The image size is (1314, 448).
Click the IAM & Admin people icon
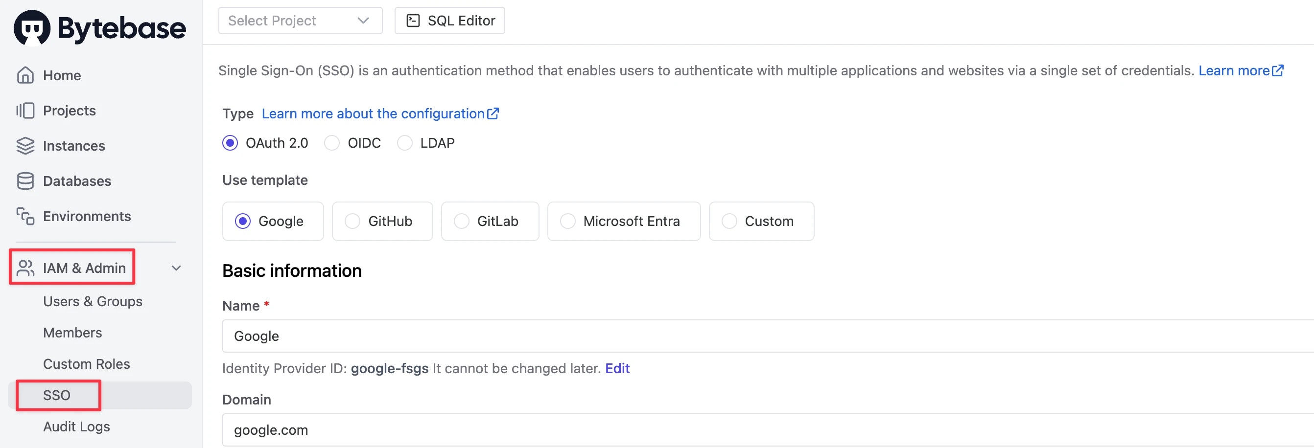25,267
